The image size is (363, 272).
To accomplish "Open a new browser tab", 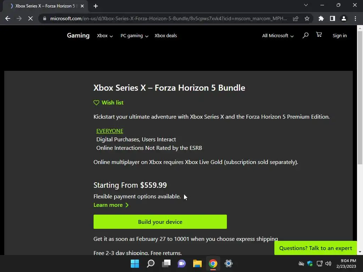I will 96,6.
